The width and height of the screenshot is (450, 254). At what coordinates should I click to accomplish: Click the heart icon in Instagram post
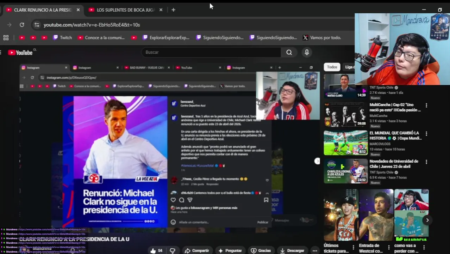[173, 200]
